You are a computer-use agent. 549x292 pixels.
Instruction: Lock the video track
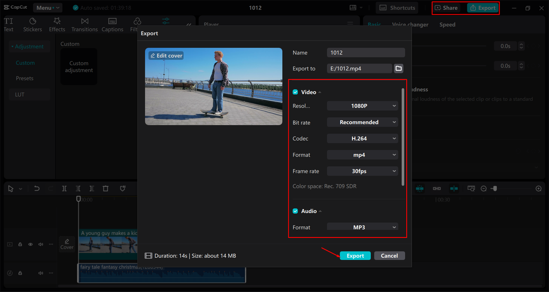pyautogui.click(x=20, y=244)
